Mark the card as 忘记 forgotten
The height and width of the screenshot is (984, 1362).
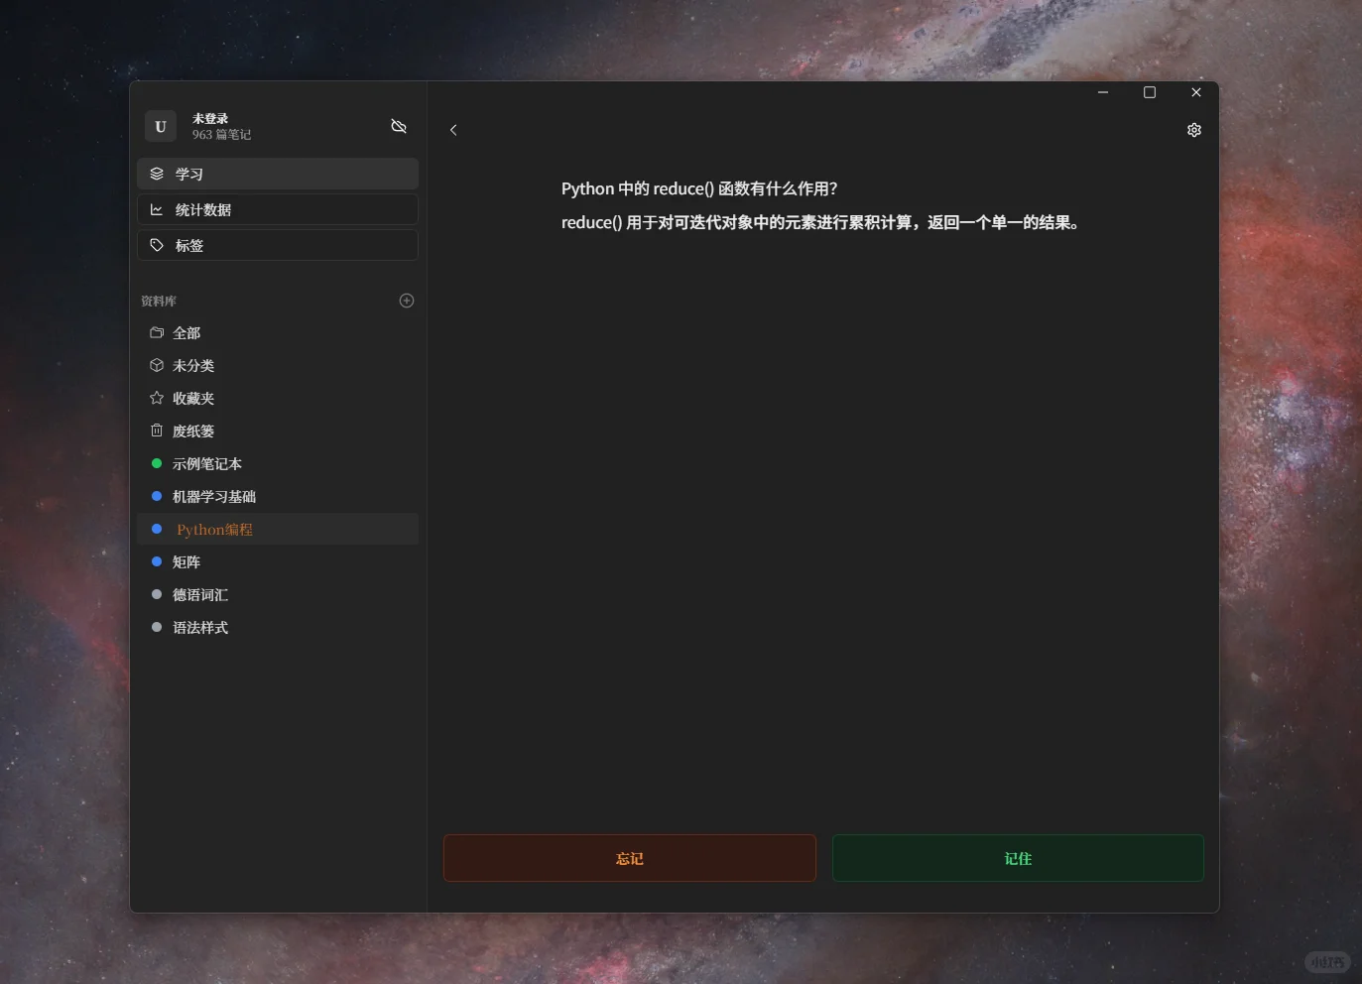coord(629,858)
